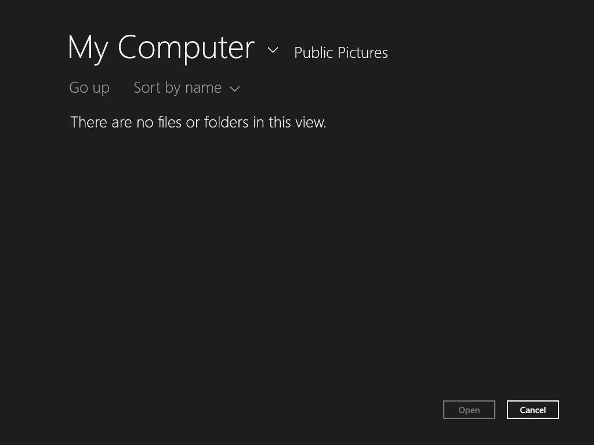The height and width of the screenshot is (445, 594).
Task: Expand the Sort by name dropdown
Action: pos(187,88)
